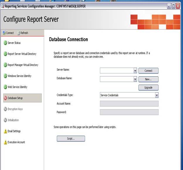Click inside the Server Name field

pos(117,70)
